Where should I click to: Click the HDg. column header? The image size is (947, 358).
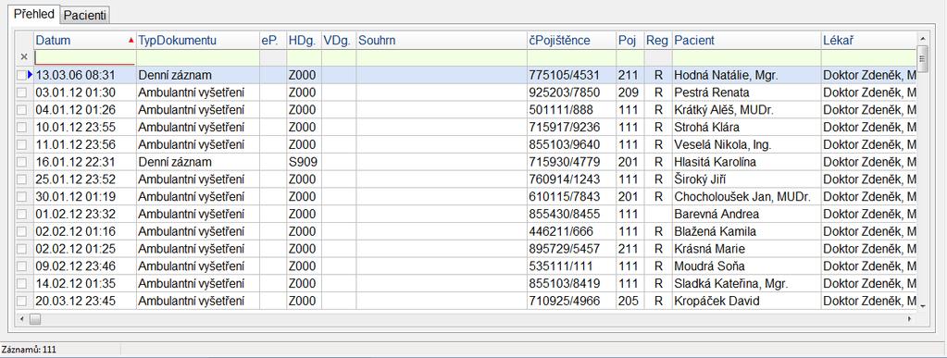pos(304,41)
